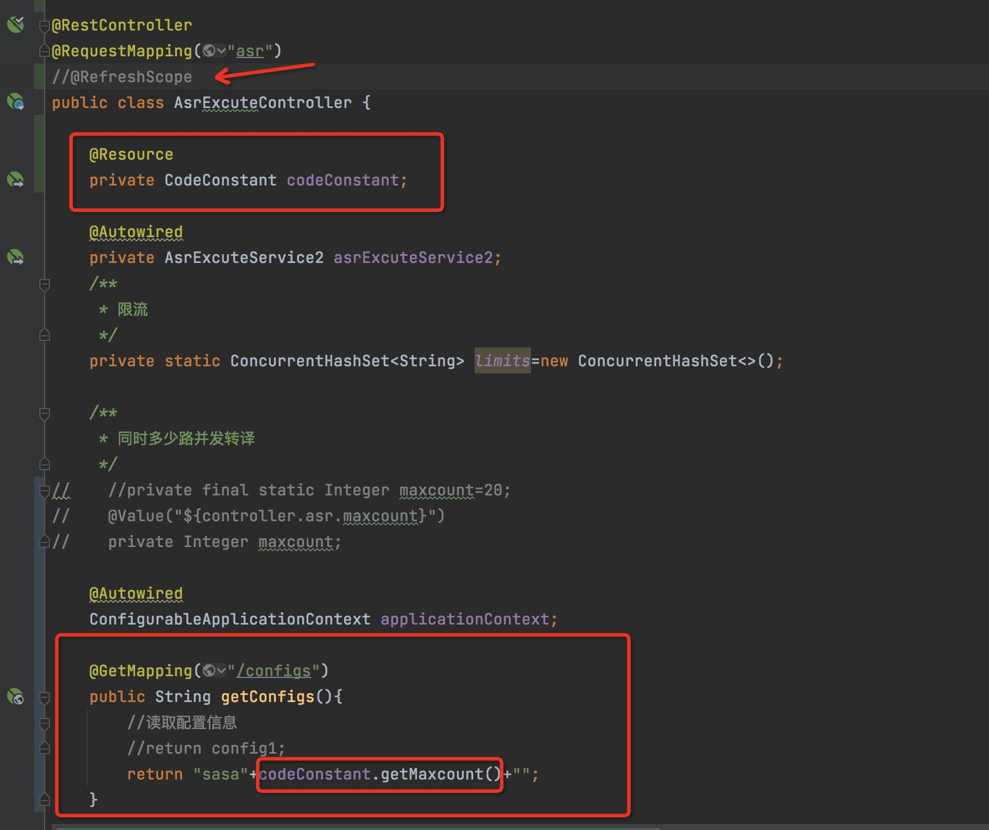Click the AsrExcuteService2 type name

coord(244,258)
